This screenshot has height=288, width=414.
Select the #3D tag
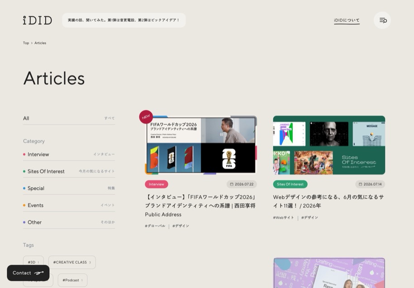tap(33, 262)
